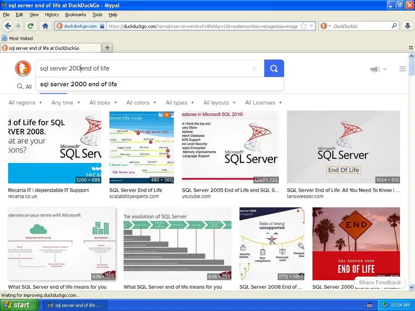Open the File menu
The height and width of the screenshot is (311, 415).
point(6,15)
